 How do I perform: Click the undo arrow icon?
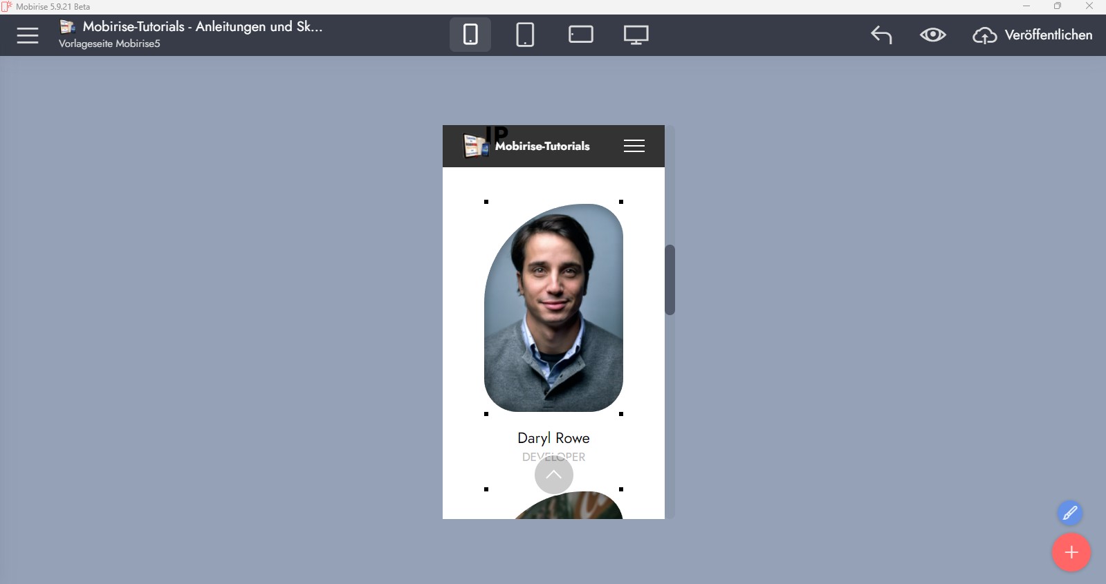pyautogui.click(x=881, y=35)
